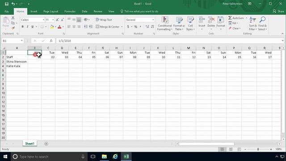Toggle center horizontal alignment
The image size is (286, 161).
pos(74,27)
